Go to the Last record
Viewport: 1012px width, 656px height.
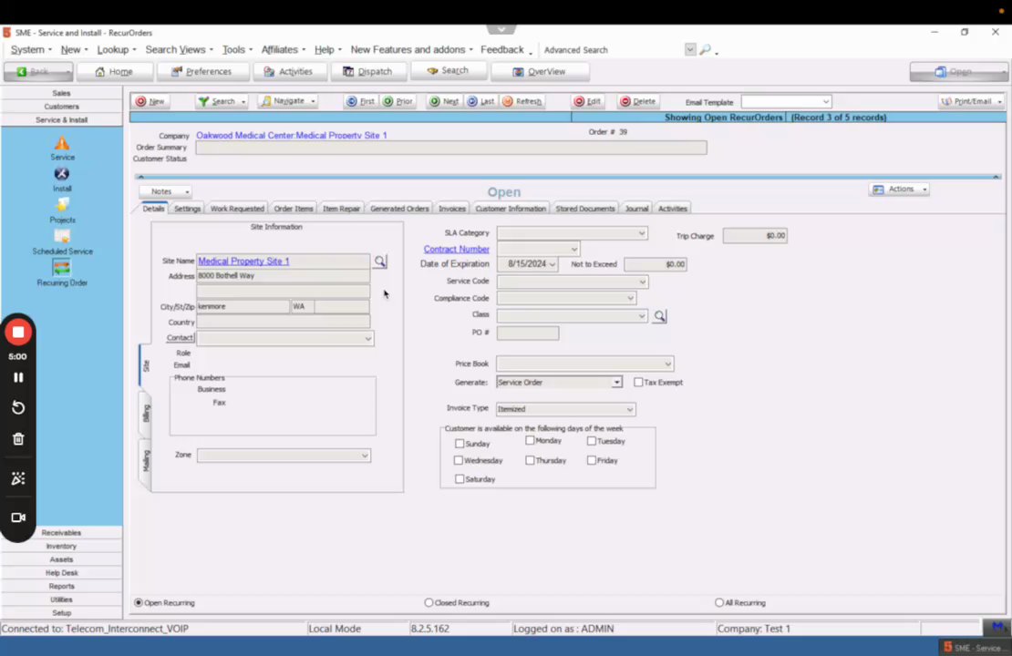[x=480, y=101]
